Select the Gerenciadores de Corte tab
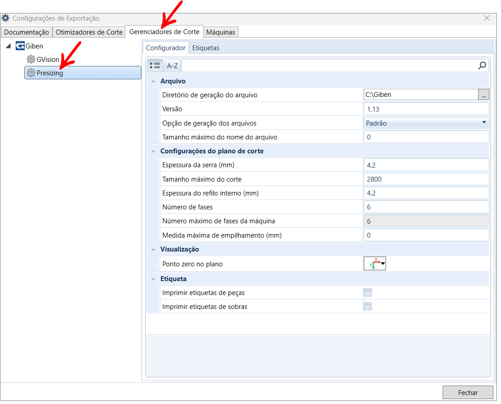501x404 pixels. [x=164, y=31]
